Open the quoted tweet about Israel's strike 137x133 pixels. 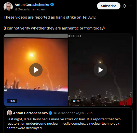(x=68, y=121)
